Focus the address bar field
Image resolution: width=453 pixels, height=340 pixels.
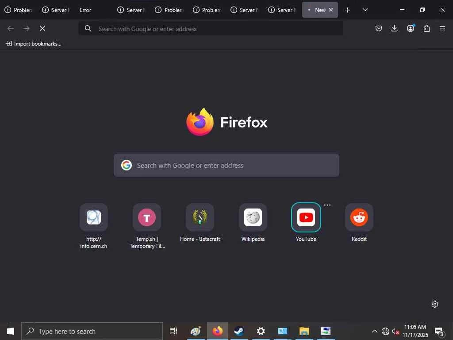click(211, 29)
